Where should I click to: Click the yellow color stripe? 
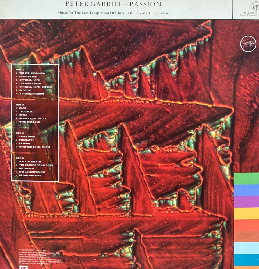[x=246, y=213]
